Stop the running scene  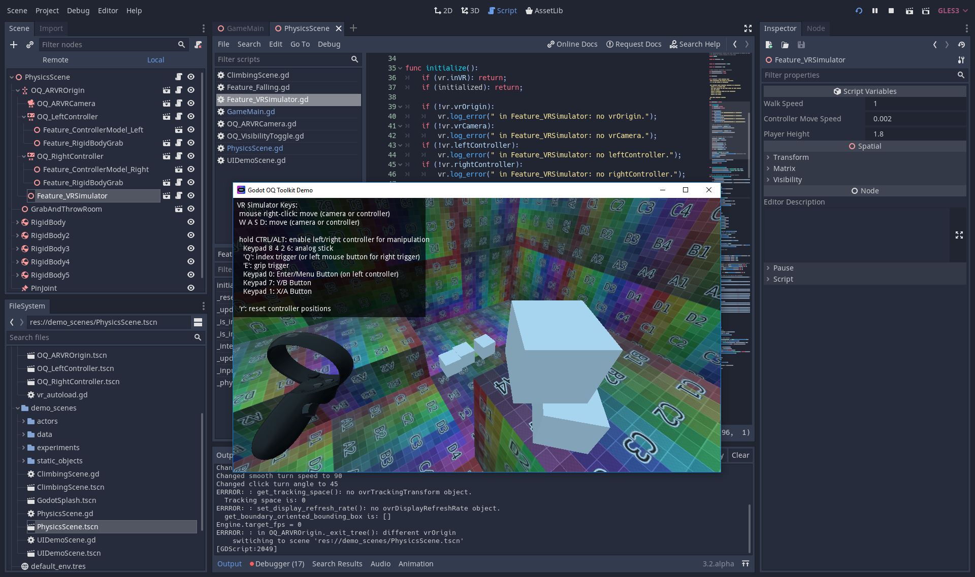[891, 11]
